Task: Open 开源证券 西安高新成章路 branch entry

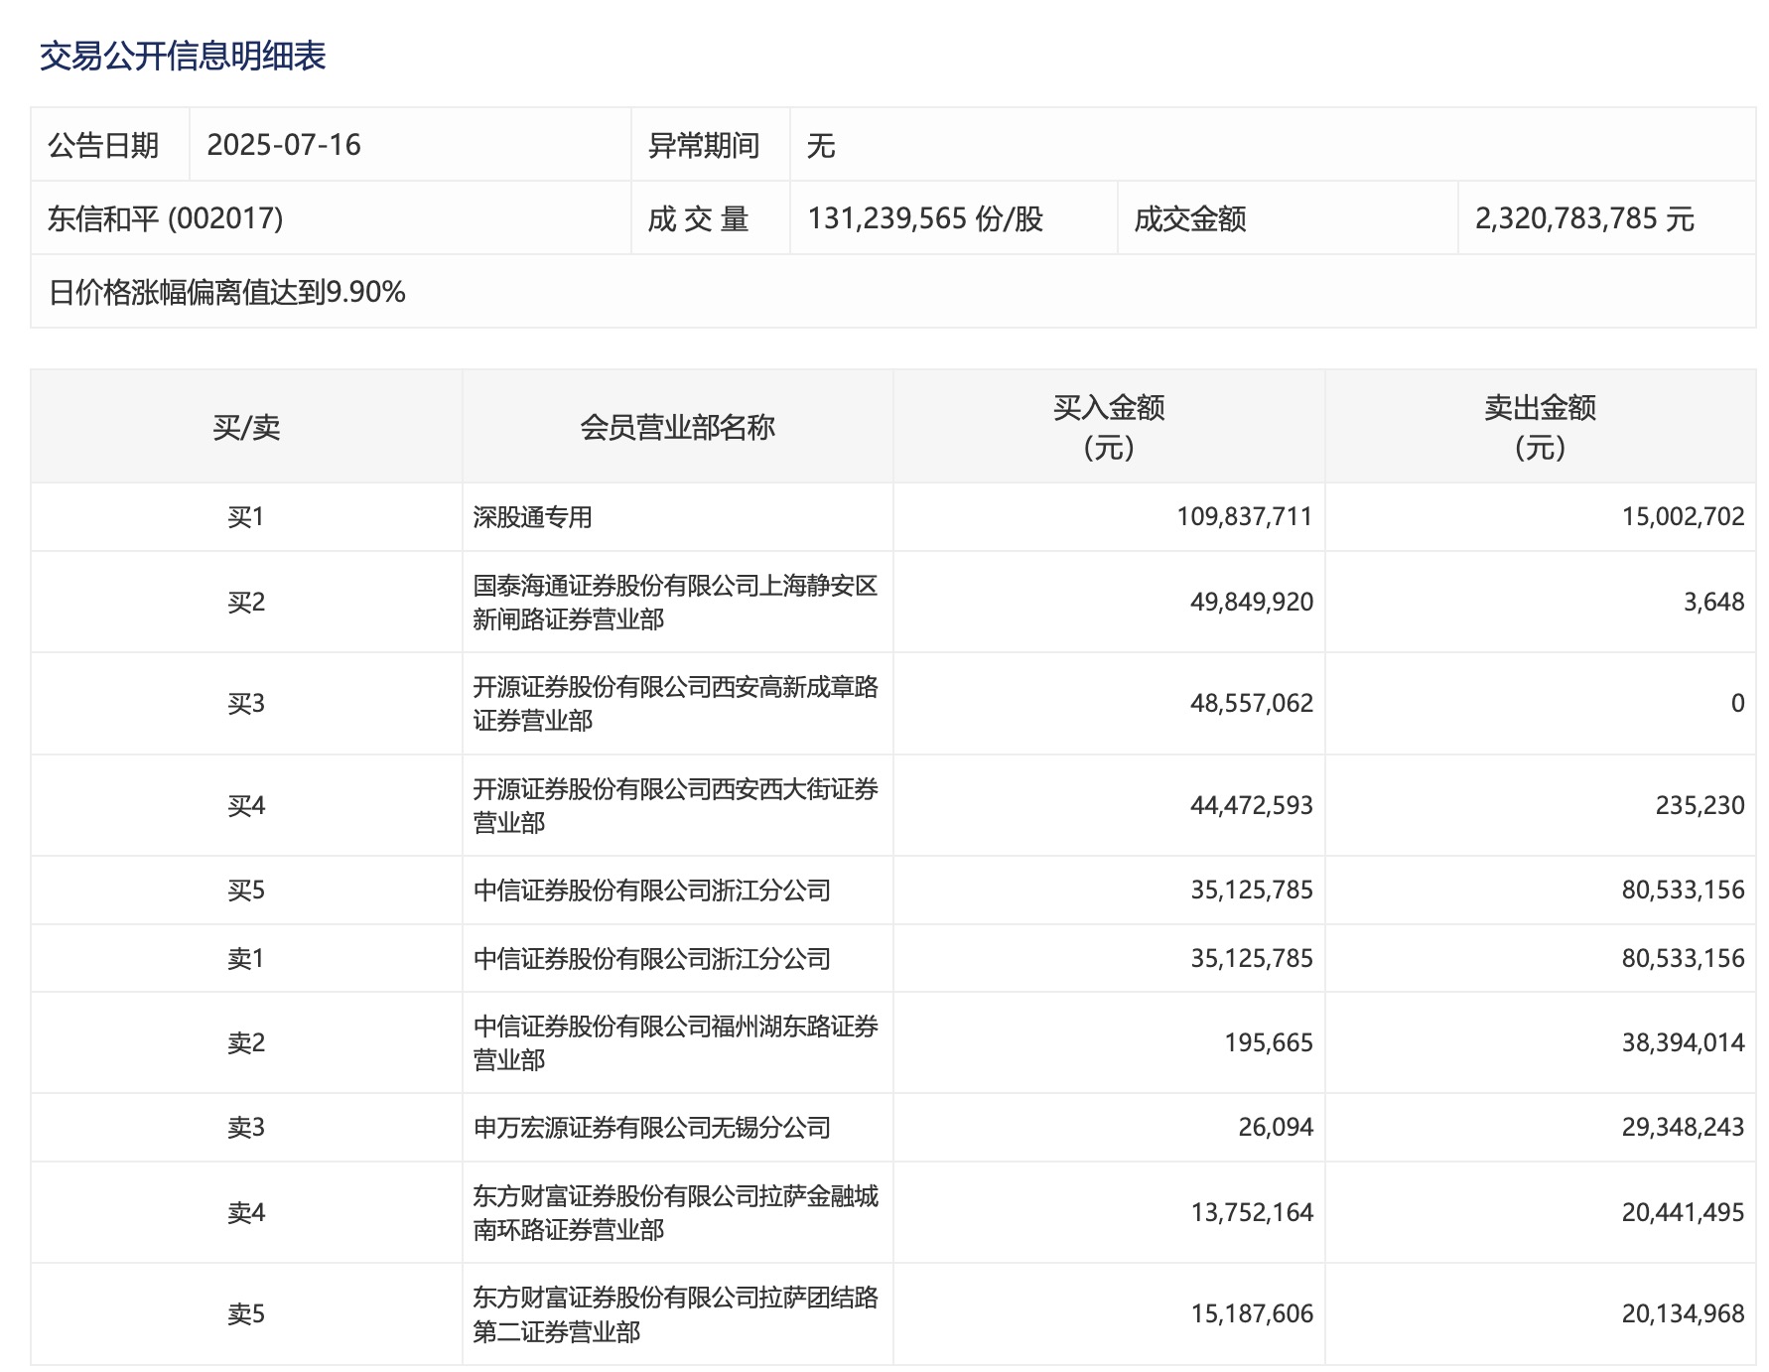Action: coord(675,704)
